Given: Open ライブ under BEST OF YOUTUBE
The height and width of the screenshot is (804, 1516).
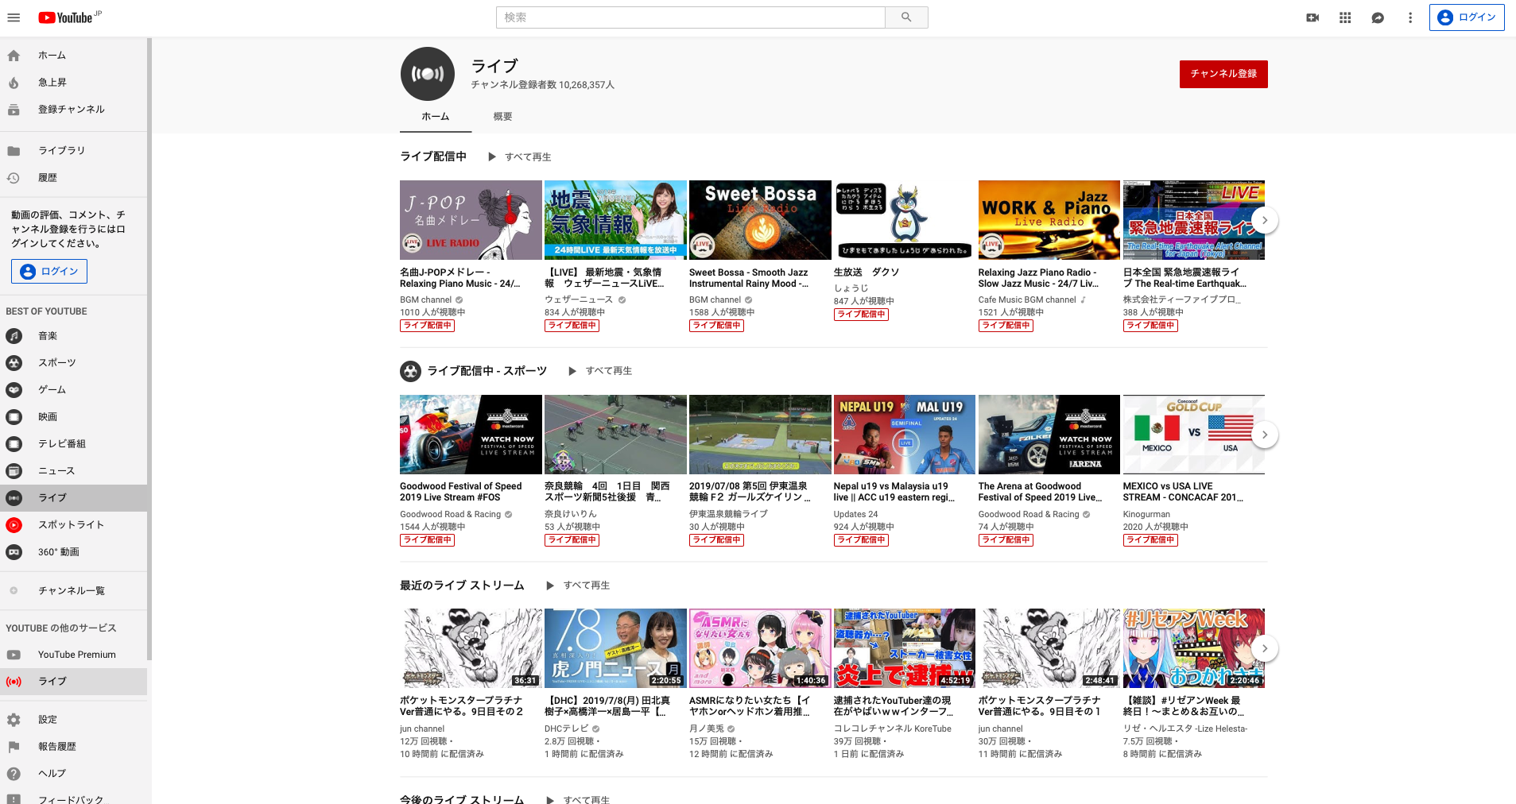Looking at the screenshot, I should pyautogui.click(x=73, y=498).
